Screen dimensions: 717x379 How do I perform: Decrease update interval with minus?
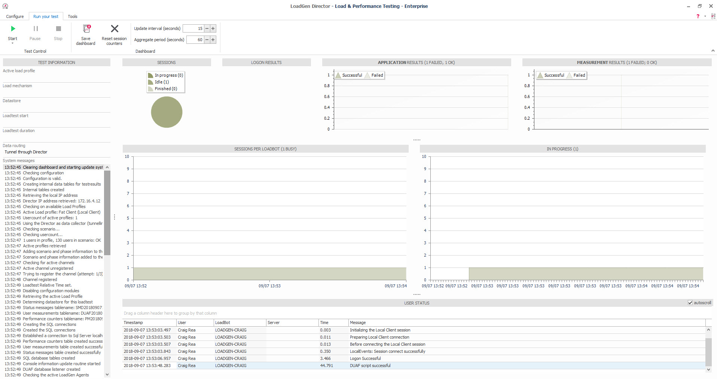click(x=207, y=28)
